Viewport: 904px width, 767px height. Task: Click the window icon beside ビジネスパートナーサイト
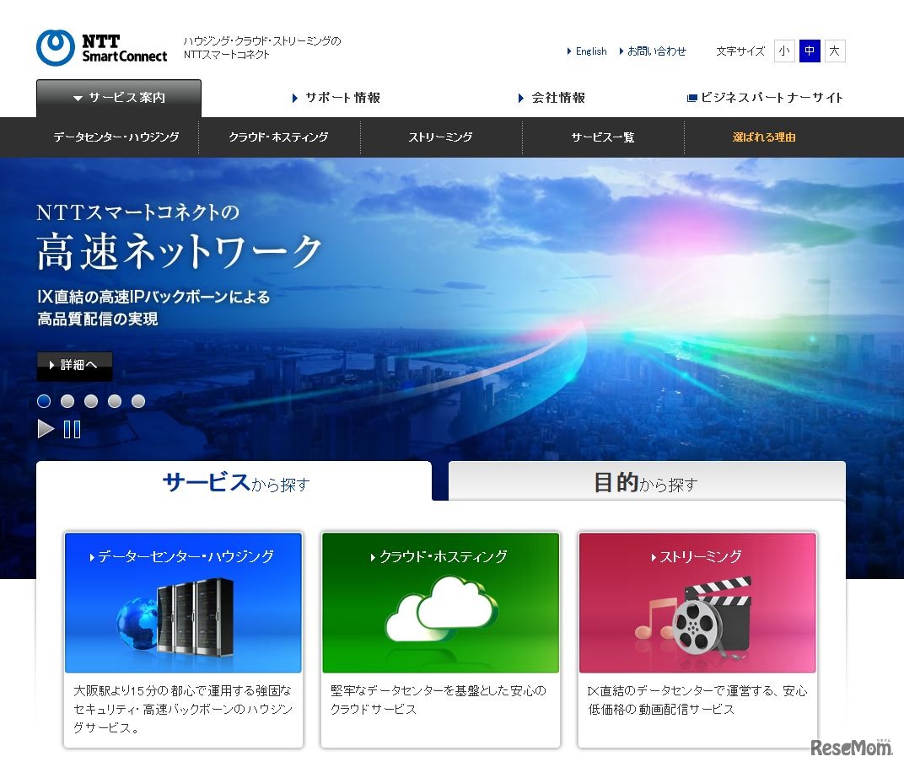tap(691, 98)
